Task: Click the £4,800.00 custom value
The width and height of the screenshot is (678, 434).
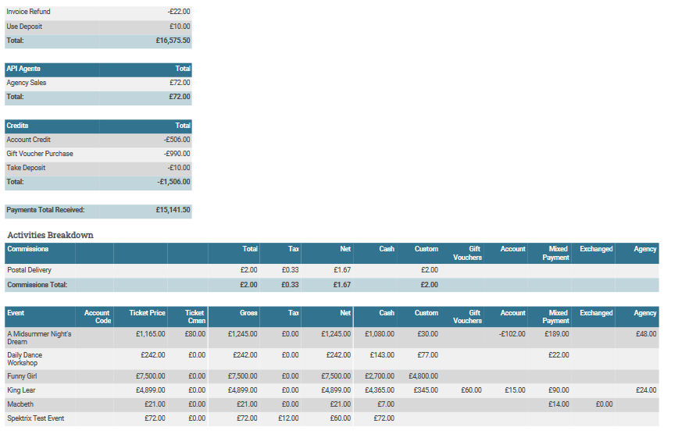Action: tap(423, 376)
